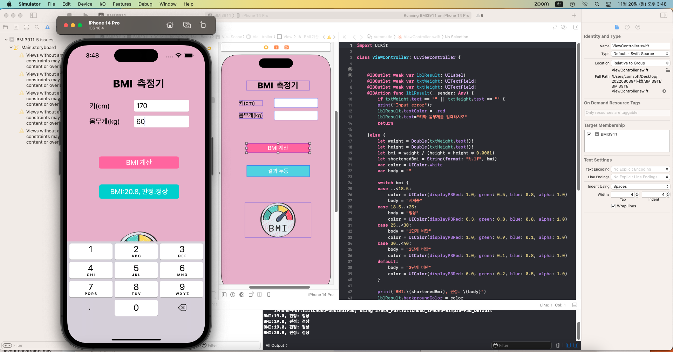Open the All Output console menu

pyautogui.click(x=277, y=345)
